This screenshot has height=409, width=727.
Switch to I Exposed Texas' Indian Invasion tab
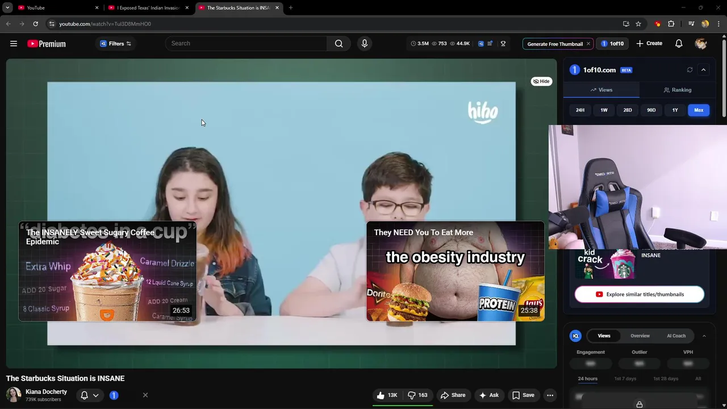148,7
